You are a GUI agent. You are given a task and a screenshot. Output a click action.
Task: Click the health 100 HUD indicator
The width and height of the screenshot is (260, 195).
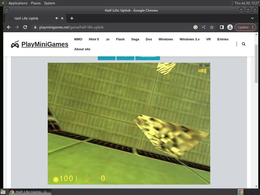pyautogui.click(x=63, y=178)
